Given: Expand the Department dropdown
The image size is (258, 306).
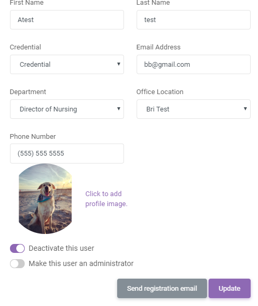Looking at the screenshot, I should click(67, 109).
